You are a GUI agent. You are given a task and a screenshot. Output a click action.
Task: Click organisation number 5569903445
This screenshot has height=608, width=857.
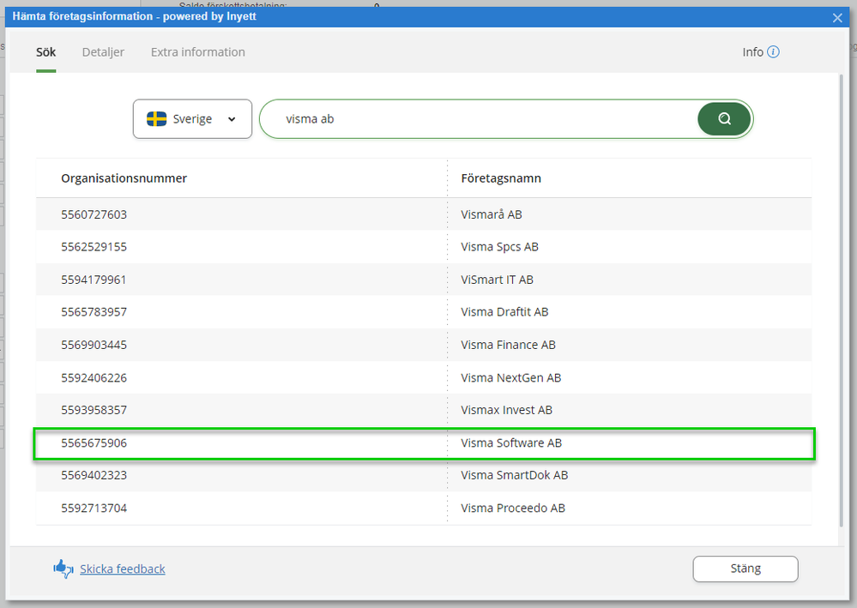click(94, 345)
